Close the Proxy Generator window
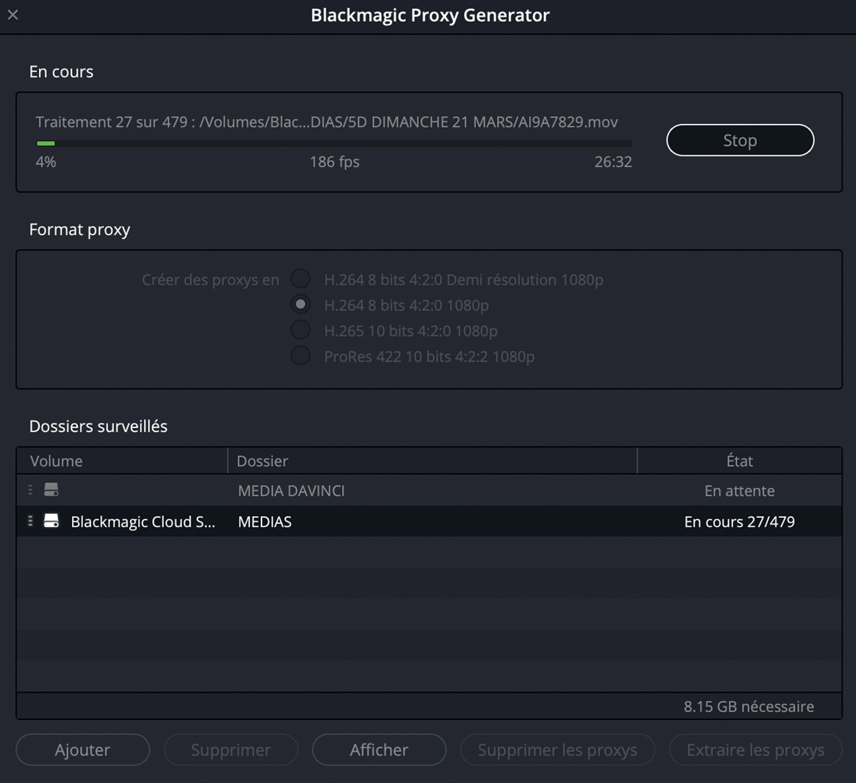The image size is (856, 783). pos(13,15)
